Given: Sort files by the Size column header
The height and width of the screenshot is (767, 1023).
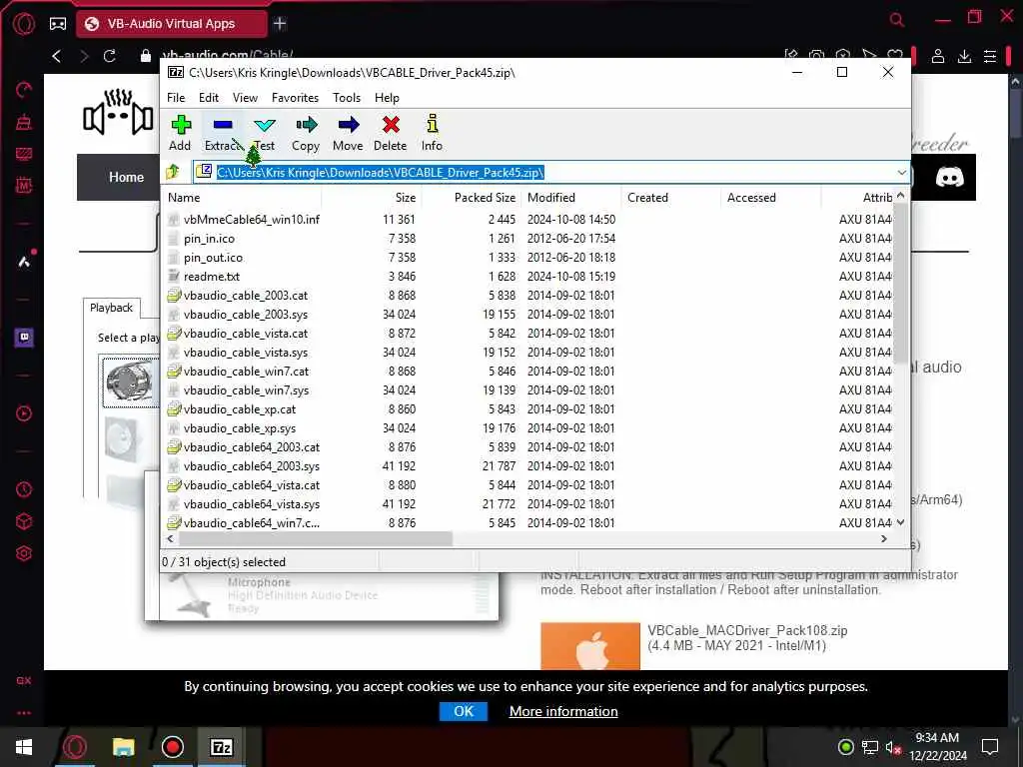Looking at the screenshot, I should pyautogui.click(x=371, y=198).
